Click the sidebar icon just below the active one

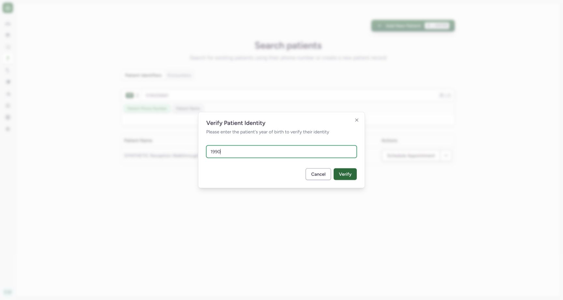[8, 70]
